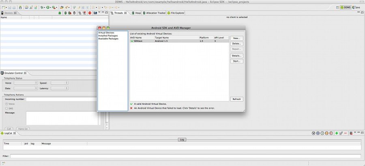Open the Devices panel view menu triangle
Viewport: 365px width, 166px height.
click(99, 12)
